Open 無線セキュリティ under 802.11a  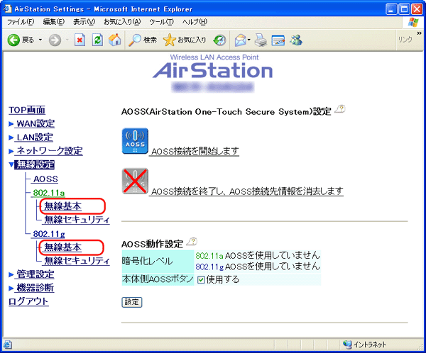[77, 220]
